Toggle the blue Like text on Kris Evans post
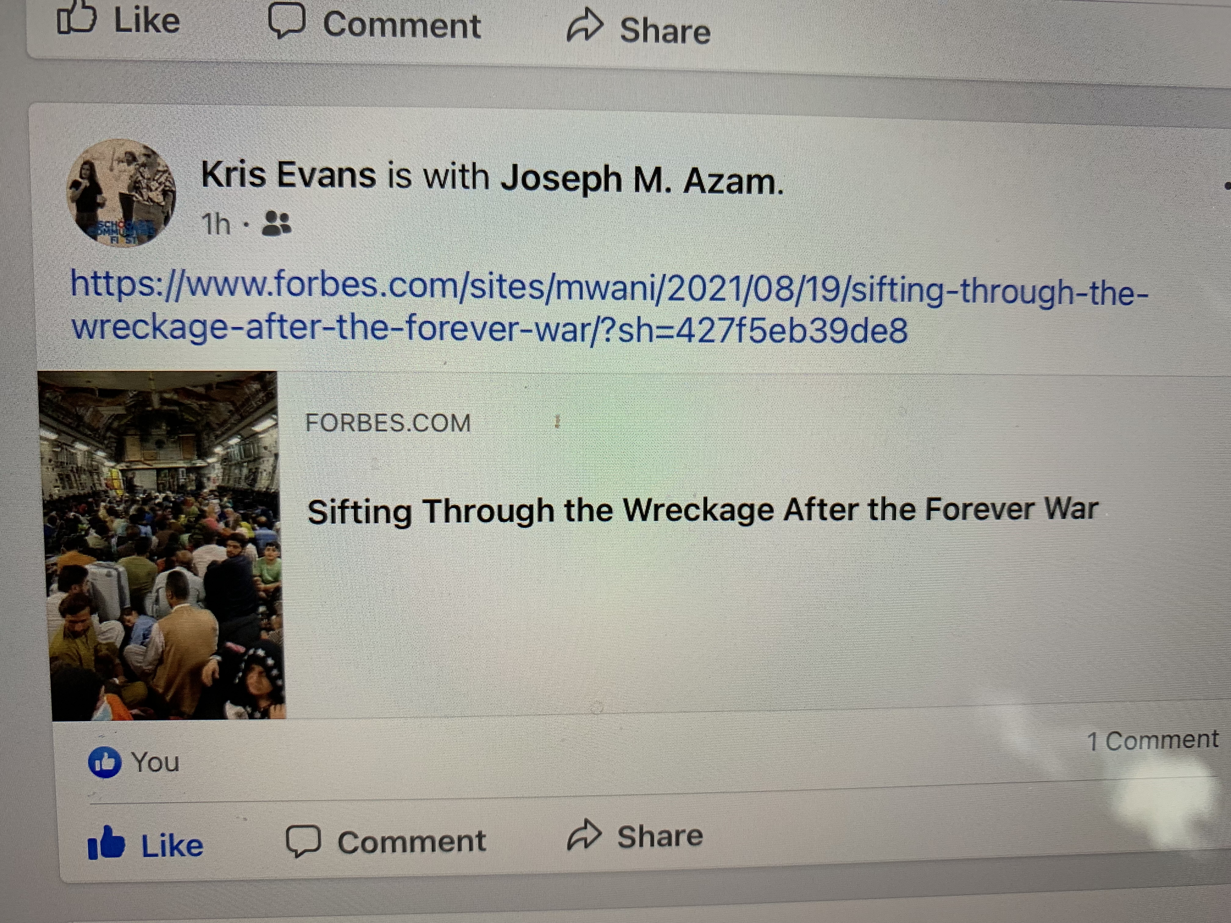 point(172,846)
